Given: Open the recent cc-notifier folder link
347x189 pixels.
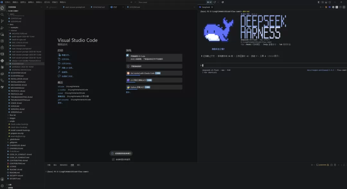Looking at the screenshot, I should coord(62,90).
